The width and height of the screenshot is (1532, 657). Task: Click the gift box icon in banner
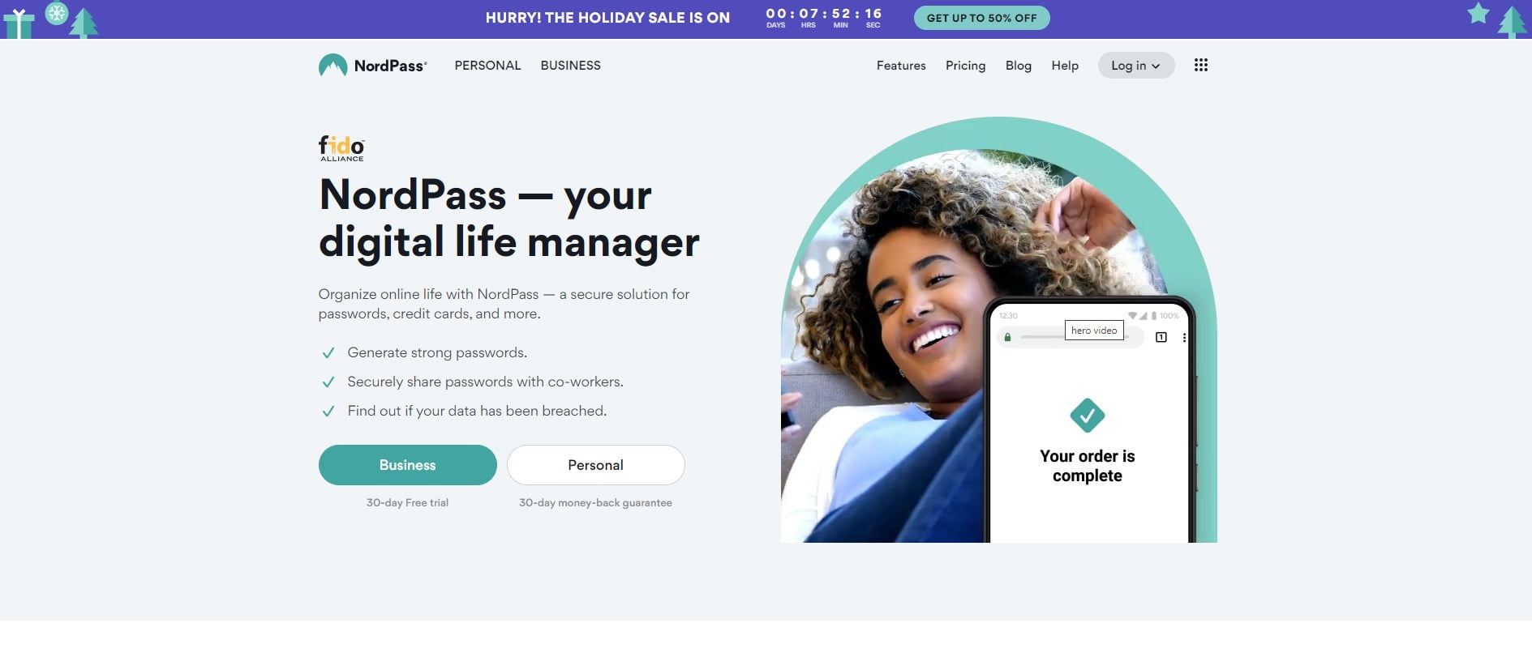(19, 23)
